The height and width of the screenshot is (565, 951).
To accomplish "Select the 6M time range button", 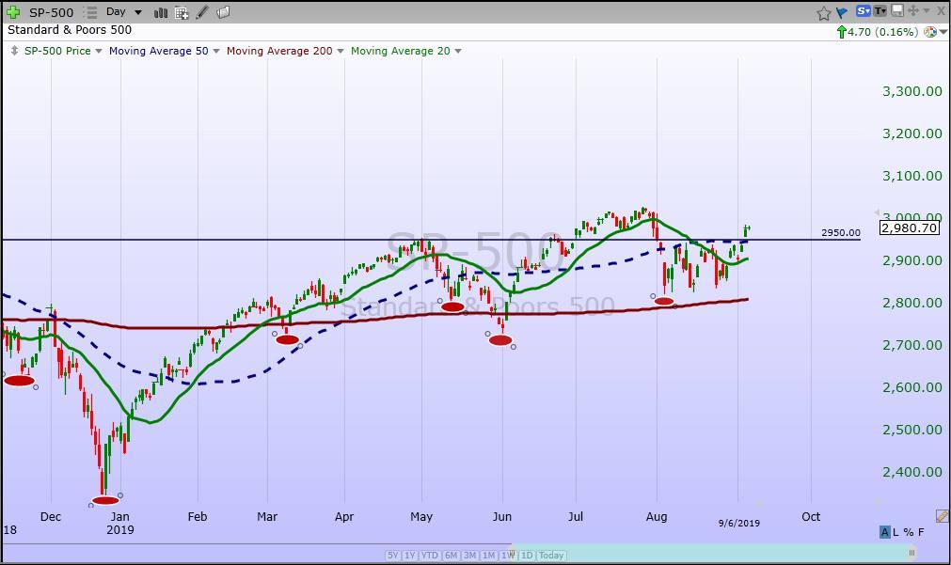I will 451,556.
